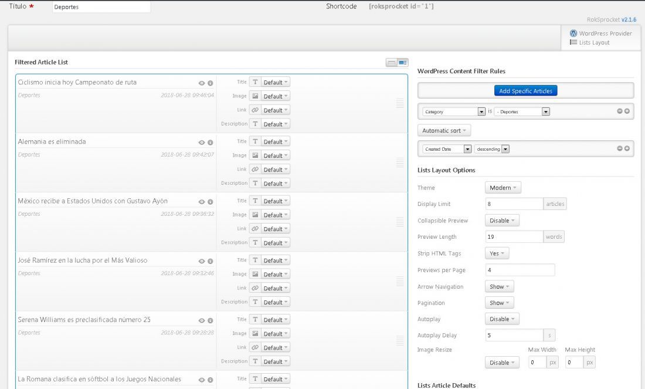The image size is (645, 389).
Task: Click the Autoplay Delay input field
Action: coord(514,336)
